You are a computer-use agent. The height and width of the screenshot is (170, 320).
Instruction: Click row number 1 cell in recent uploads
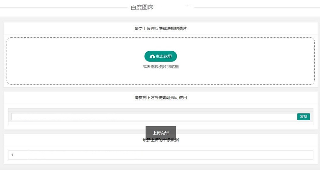tap(18, 155)
